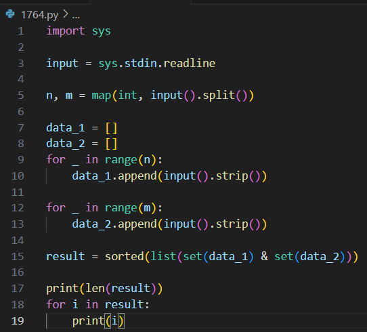Click line number 19 in gutter
Screen dimensions: 367x332
pyautogui.click(x=18, y=321)
